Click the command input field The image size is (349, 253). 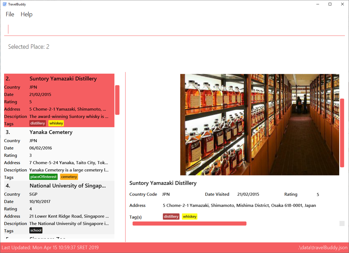pos(174,29)
